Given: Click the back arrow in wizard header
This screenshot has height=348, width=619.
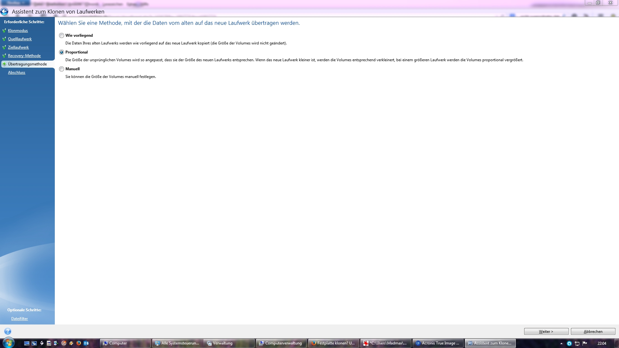Looking at the screenshot, I should (x=4, y=12).
